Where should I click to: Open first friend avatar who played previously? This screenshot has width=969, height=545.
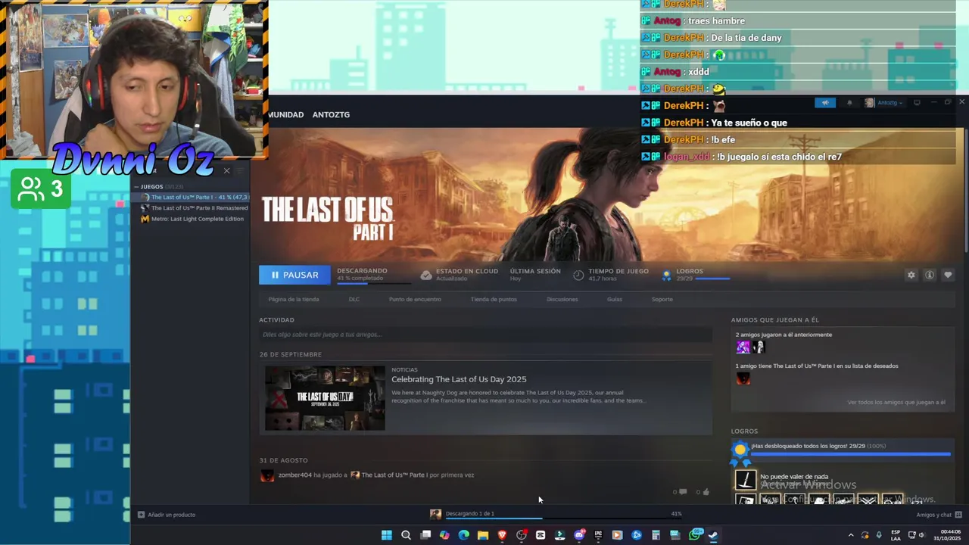pyautogui.click(x=743, y=347)
